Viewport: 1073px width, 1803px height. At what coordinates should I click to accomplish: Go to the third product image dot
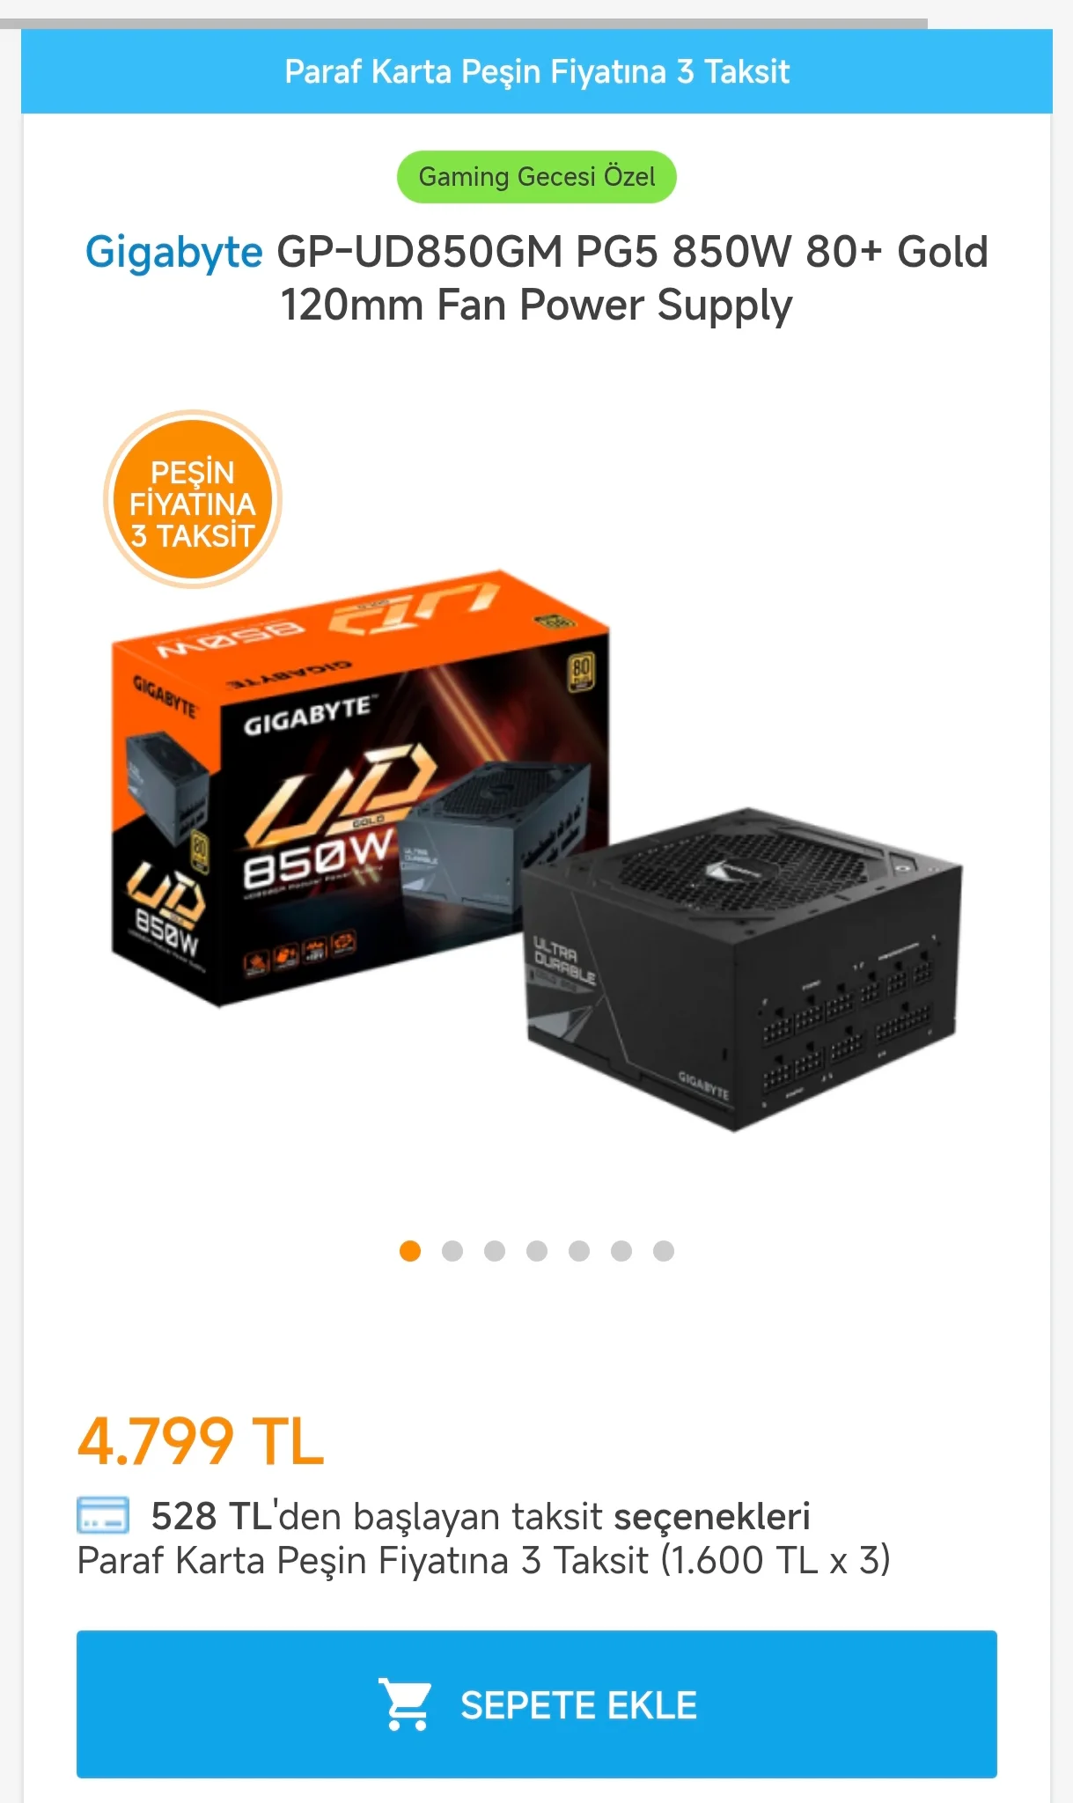pos(495,1251)
